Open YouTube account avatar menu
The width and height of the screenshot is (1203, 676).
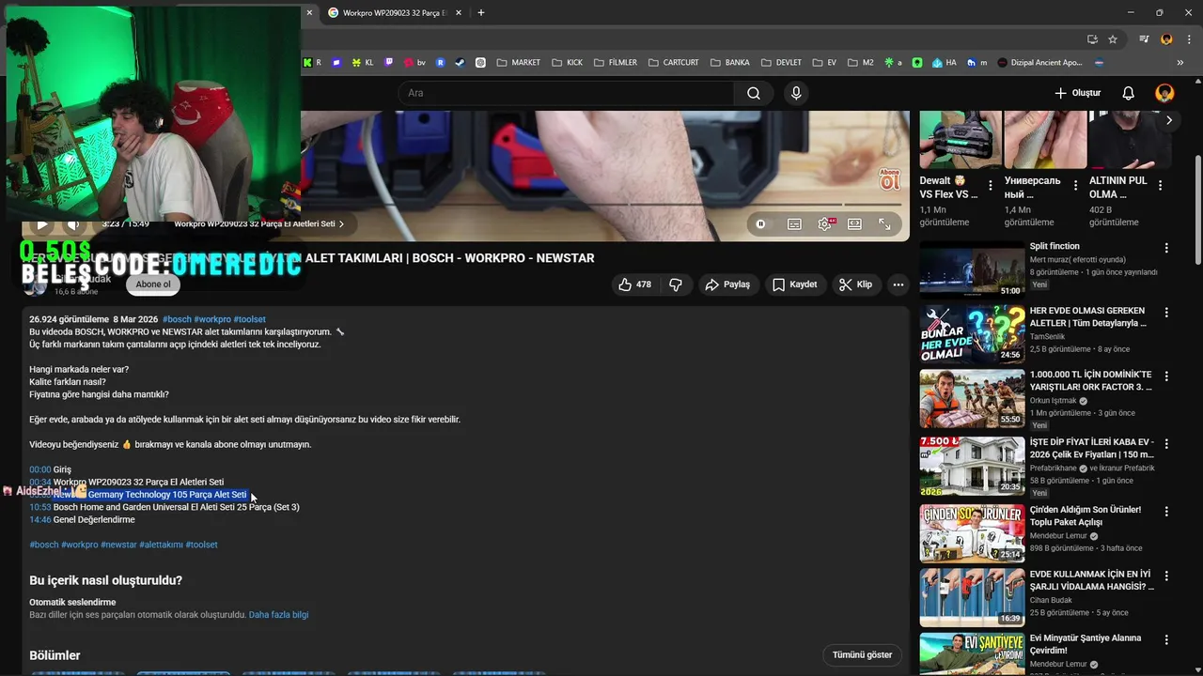point(1164,93)
